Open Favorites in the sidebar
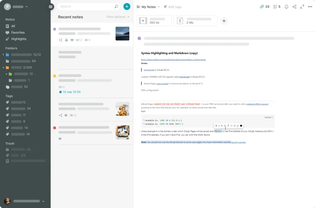This screenshot has height=208, width=315. [x=15, y=33]
